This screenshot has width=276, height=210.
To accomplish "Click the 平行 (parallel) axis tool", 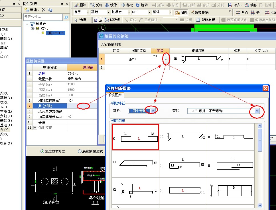I will click(x=257, y=13).
